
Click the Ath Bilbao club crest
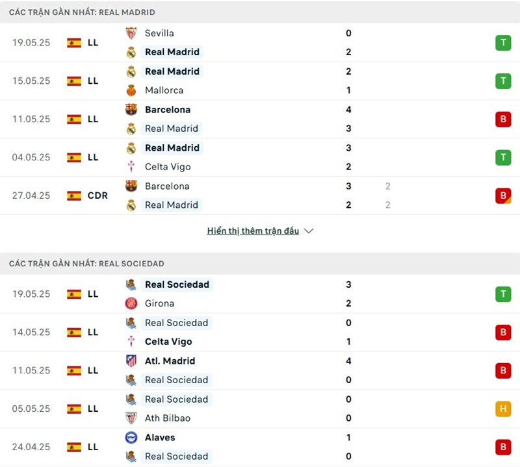131,418
